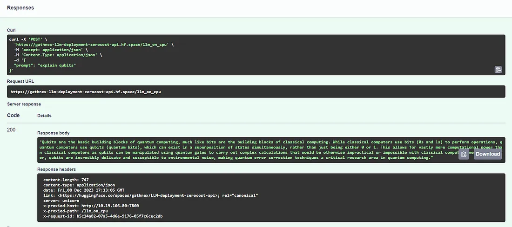The height and width of the screenshot is (227, 512).
Task: Copy the curl command to clipboard
Action: click(x=498, y=69)
